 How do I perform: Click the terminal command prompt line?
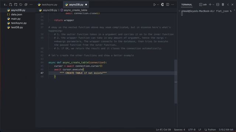point(206,11)
